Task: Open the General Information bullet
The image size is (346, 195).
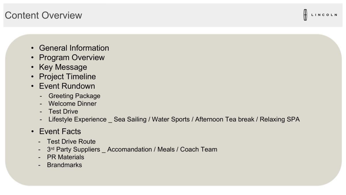Action: point(74,48)
